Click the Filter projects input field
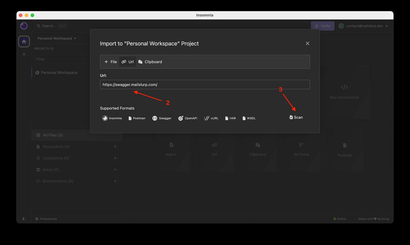The height and width of the screenshot is (245, 410). (x=61, y=59)
